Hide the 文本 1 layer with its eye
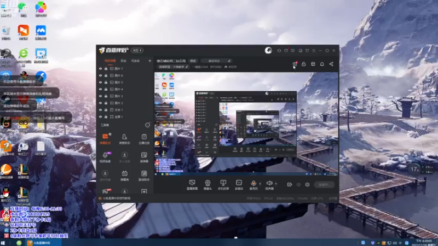Viewport: 438px width, 246px height. point(101,110)
